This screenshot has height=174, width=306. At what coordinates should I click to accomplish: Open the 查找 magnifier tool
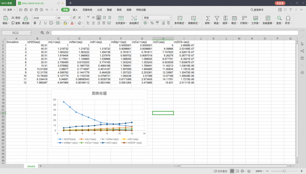point(279,20)
